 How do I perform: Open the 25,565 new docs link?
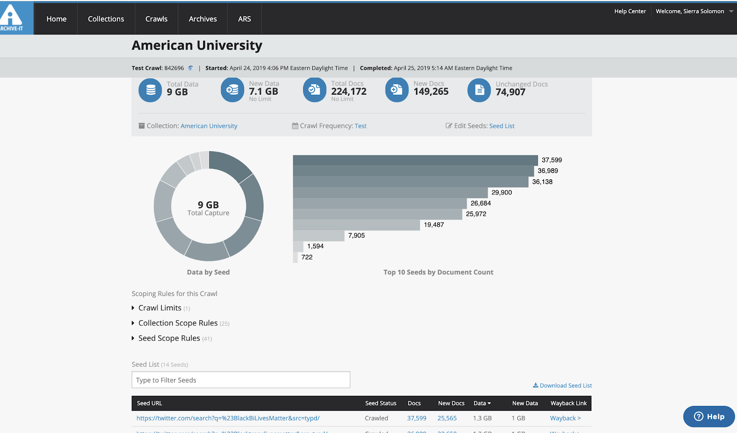click(447, 418)
